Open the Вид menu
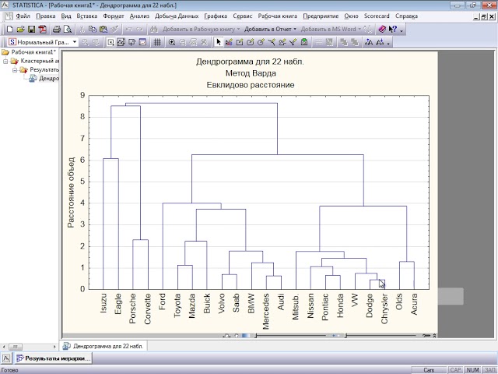 66,16
